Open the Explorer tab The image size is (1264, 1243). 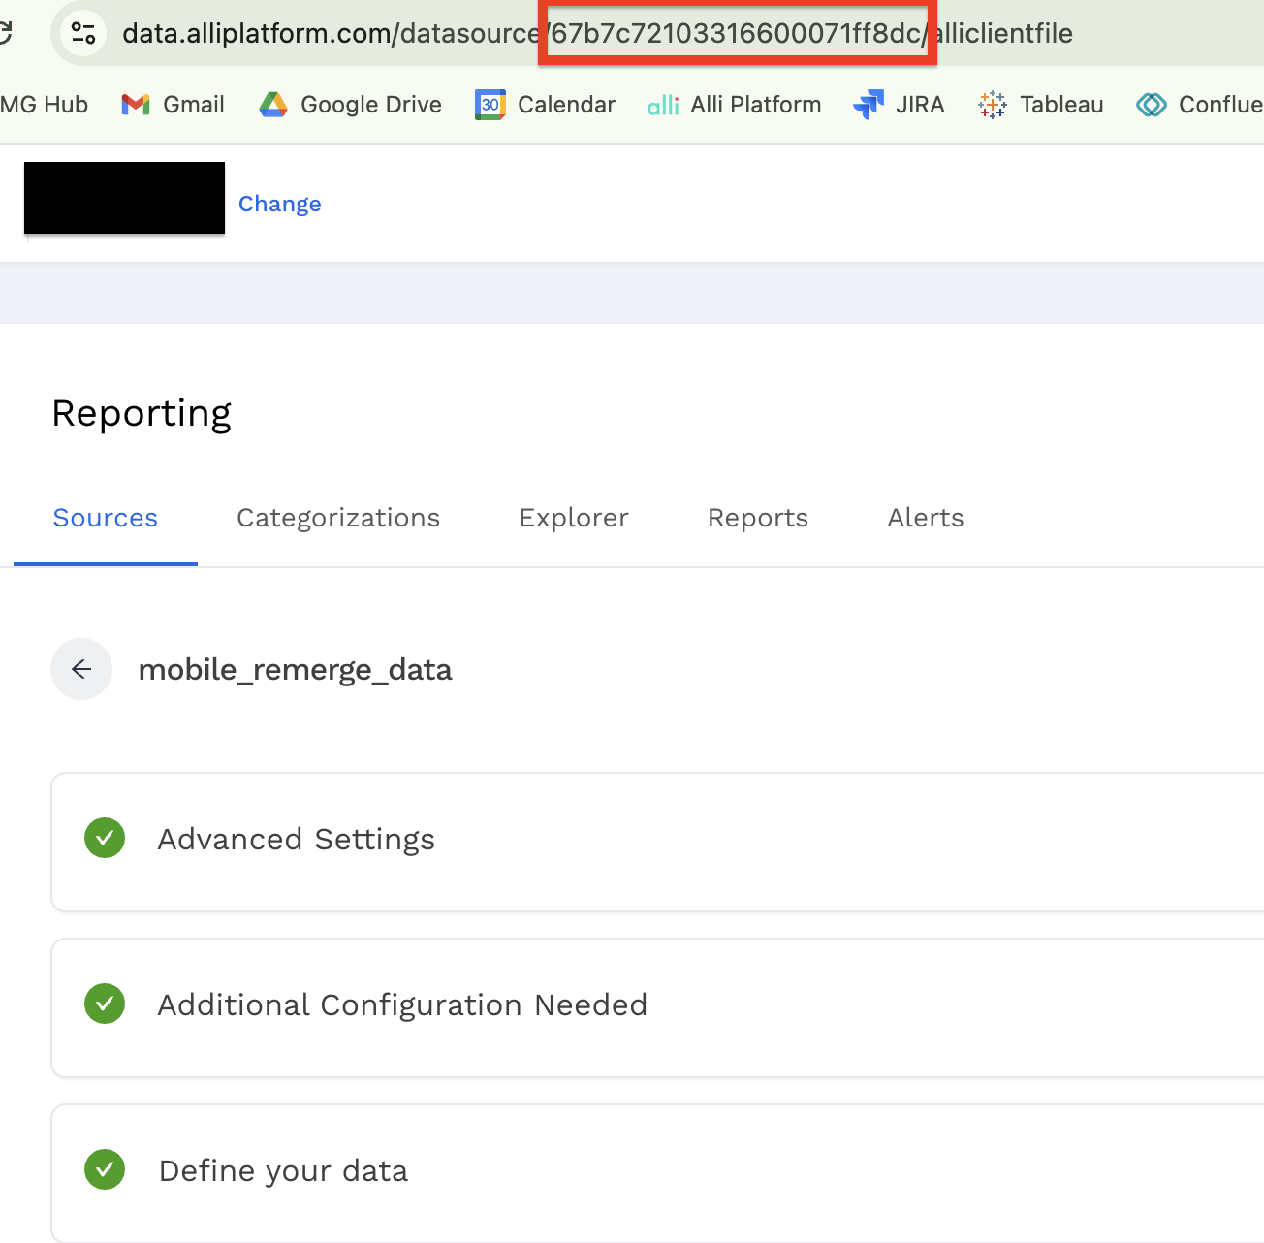(x=573, y=518)
